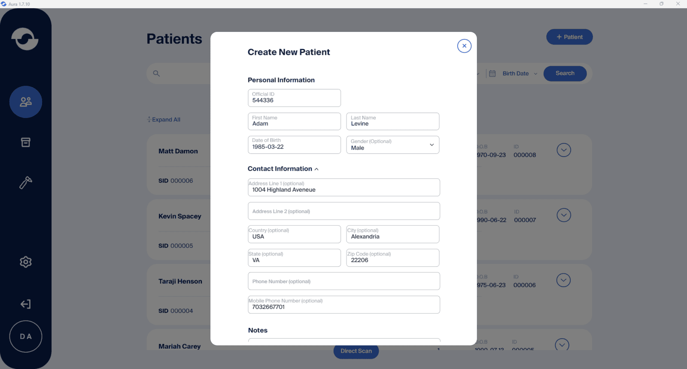
Task: Open the DA user profile avatar
Action: [x=26, y=336]
